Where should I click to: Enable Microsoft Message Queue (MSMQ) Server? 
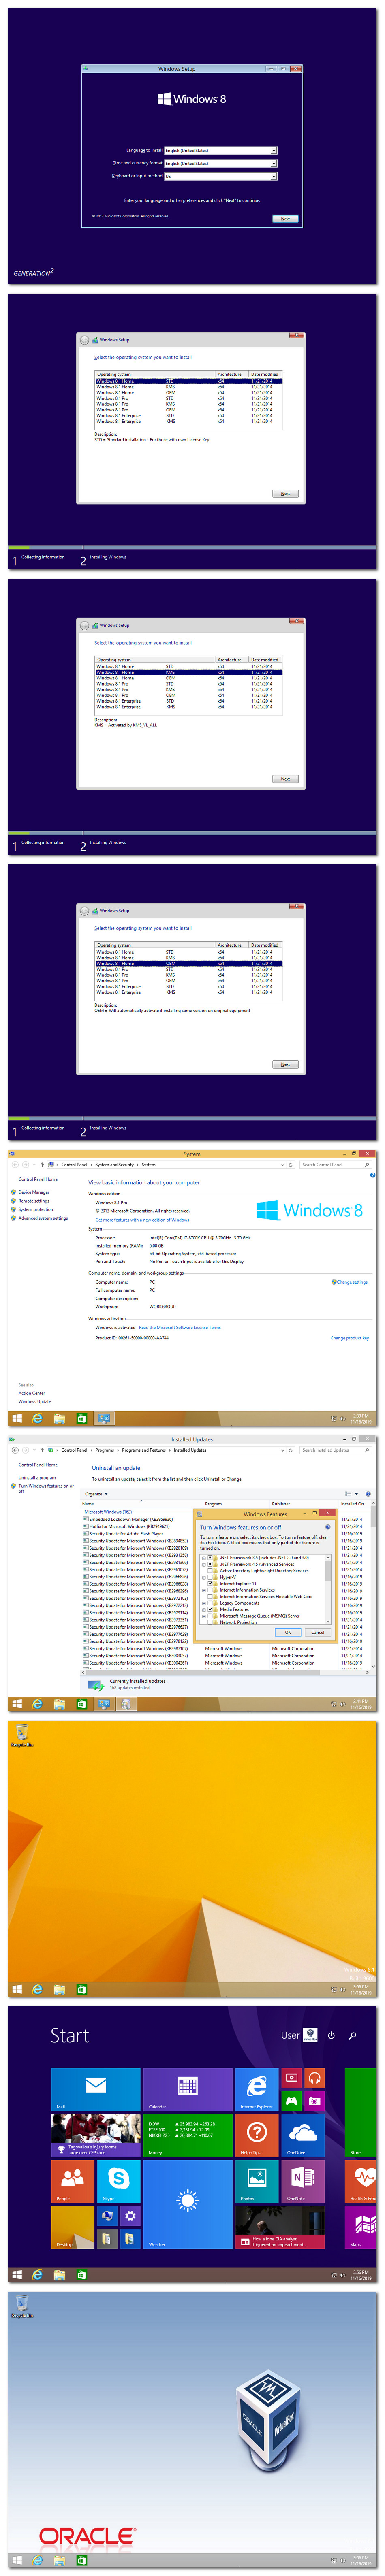[210, 1616]
